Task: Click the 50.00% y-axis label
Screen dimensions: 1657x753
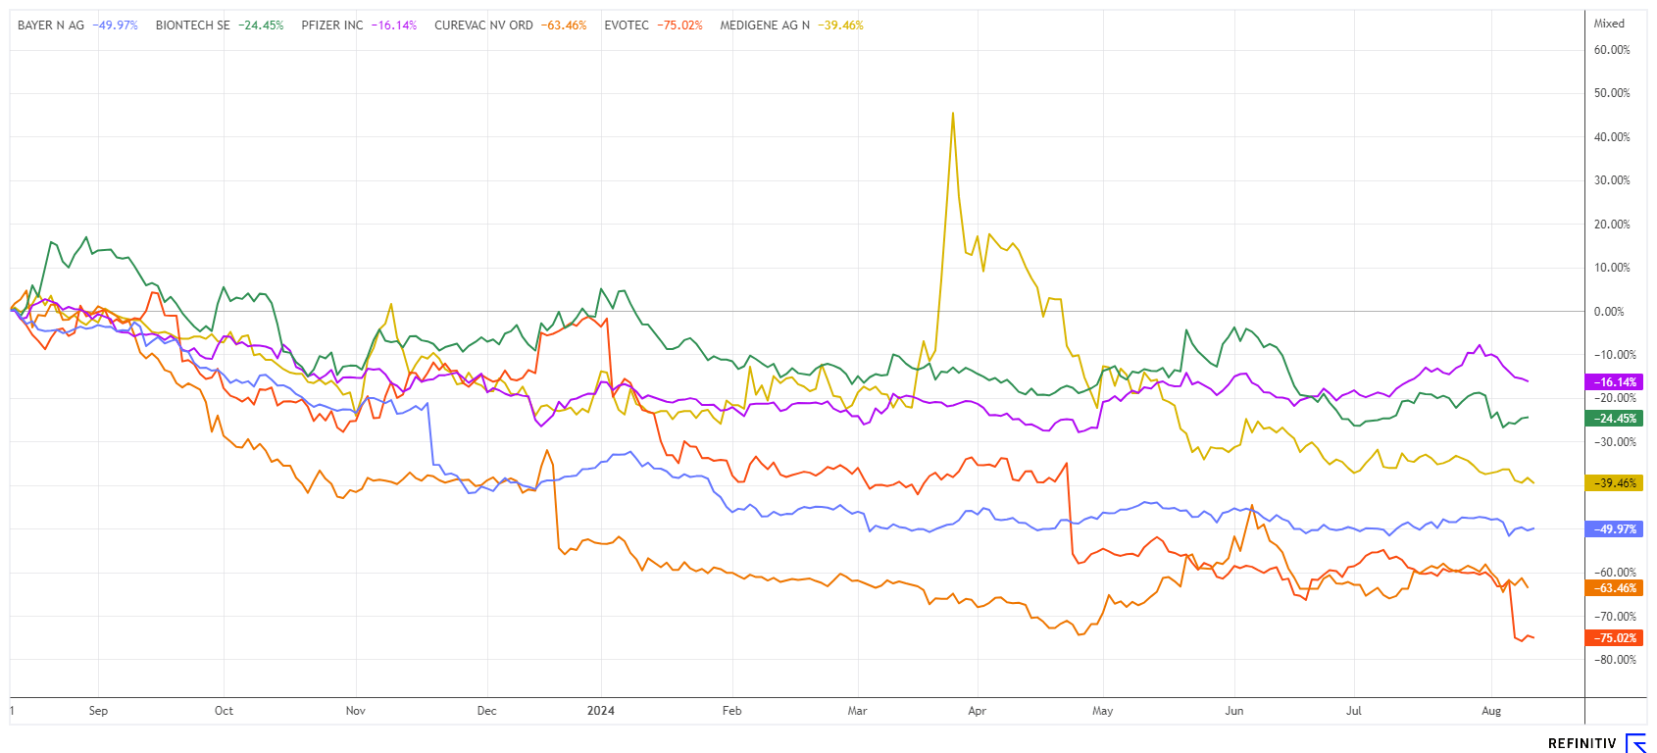Action: click(x=1612, y=93)
